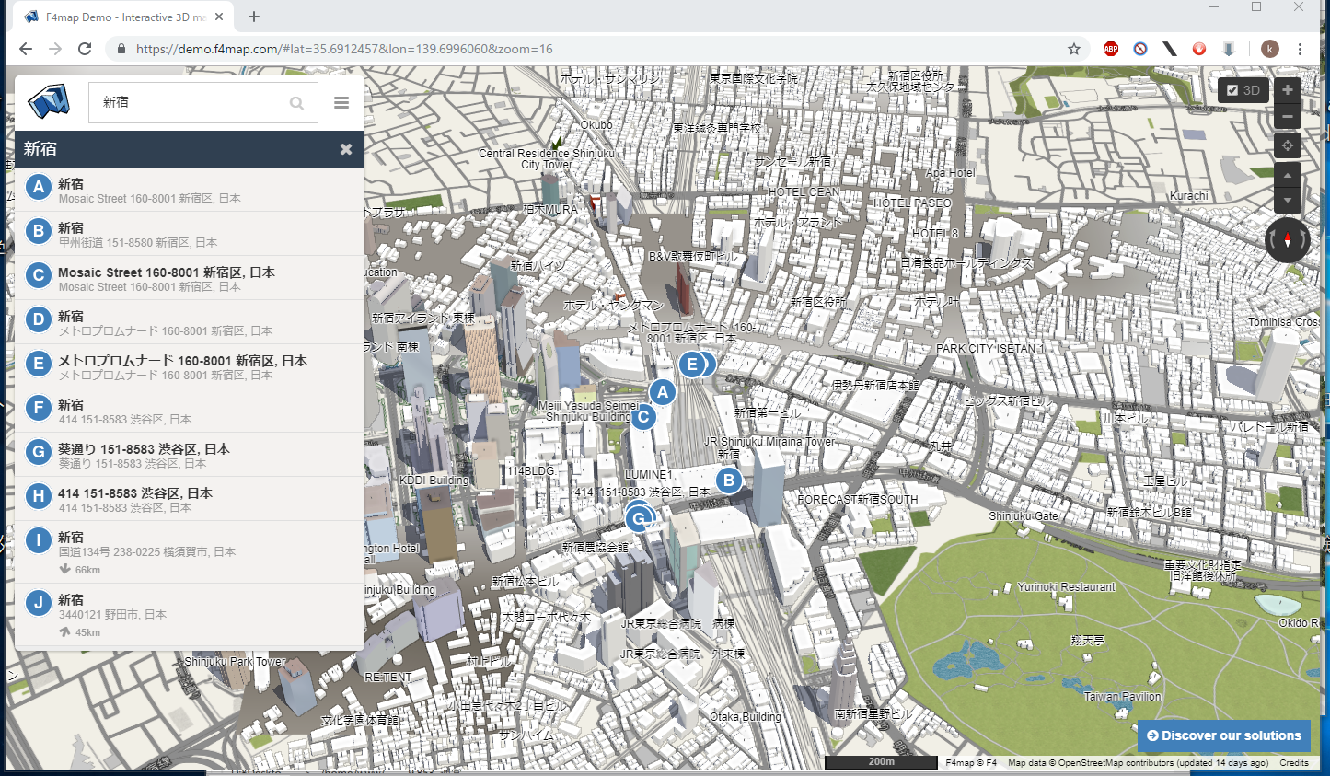Click JR Shinjuku Miraina Tower label

tap(769, 442)
